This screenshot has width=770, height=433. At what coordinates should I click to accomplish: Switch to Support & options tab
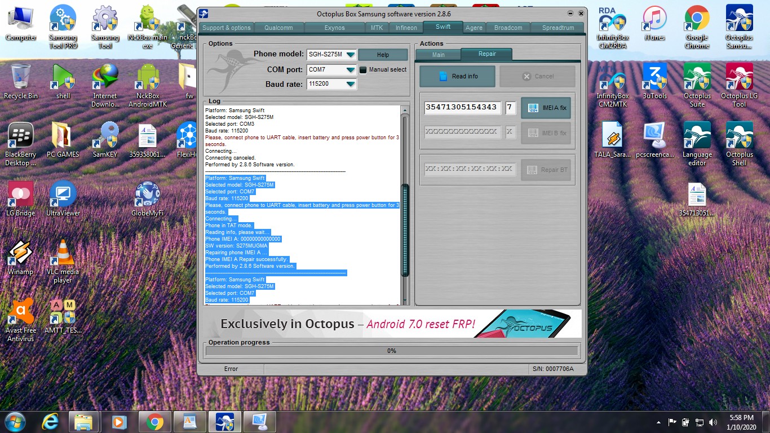[226, 28]
